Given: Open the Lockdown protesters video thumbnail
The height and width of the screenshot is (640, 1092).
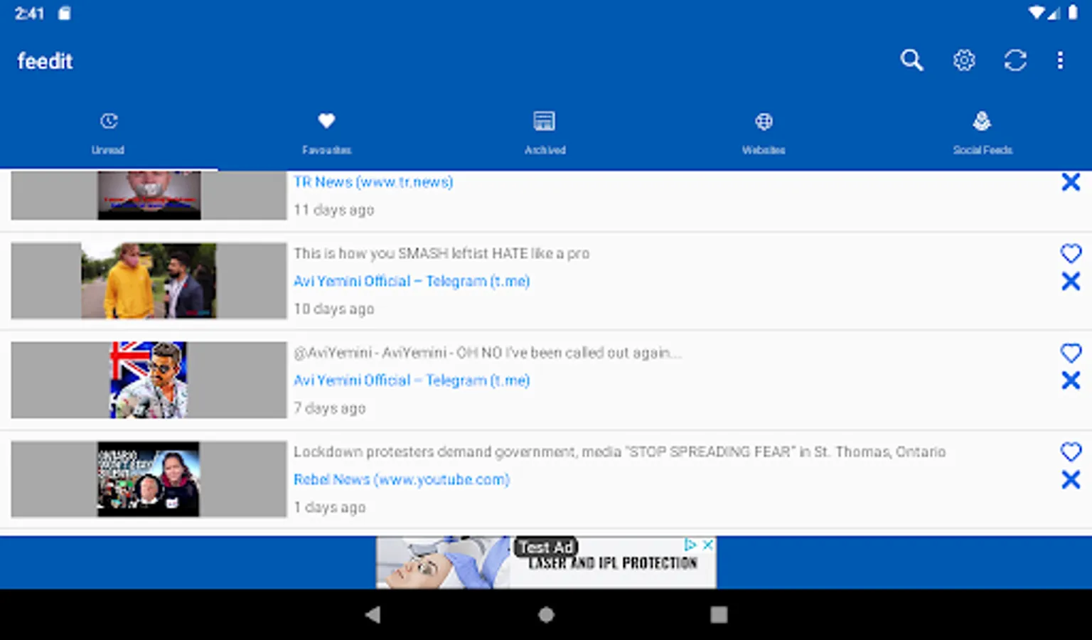Looking at the screenshot, I should click(149, 479).
